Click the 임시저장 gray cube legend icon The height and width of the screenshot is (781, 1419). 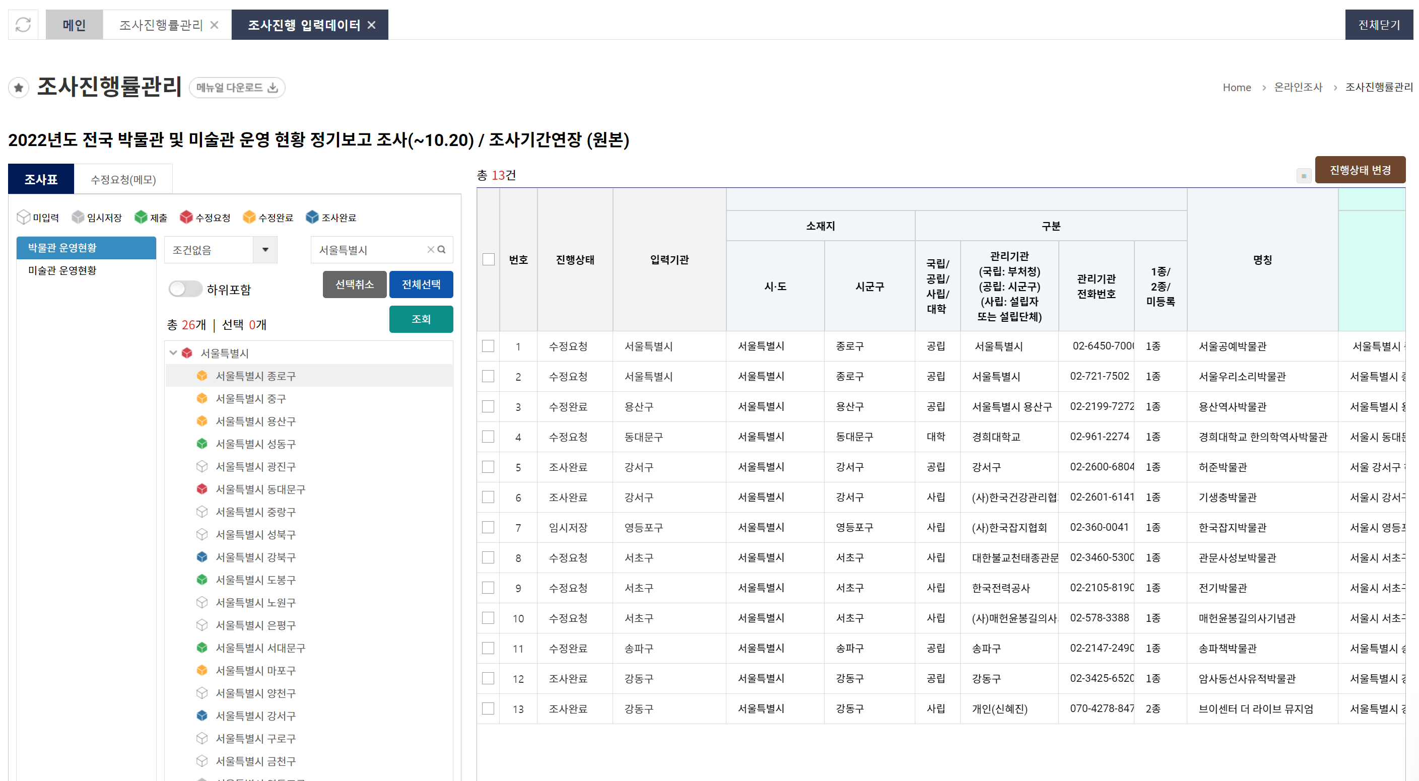click(x=78, y=218)
